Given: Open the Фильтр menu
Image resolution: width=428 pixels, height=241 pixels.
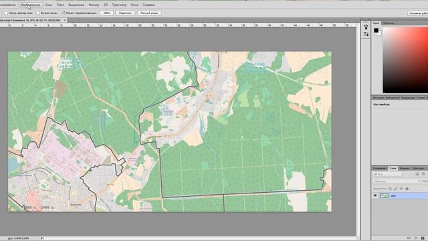Looking at the screenshot, I should click(x=94, y=5).
